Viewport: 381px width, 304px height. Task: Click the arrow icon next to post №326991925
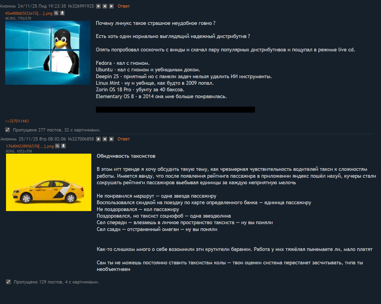112,6
